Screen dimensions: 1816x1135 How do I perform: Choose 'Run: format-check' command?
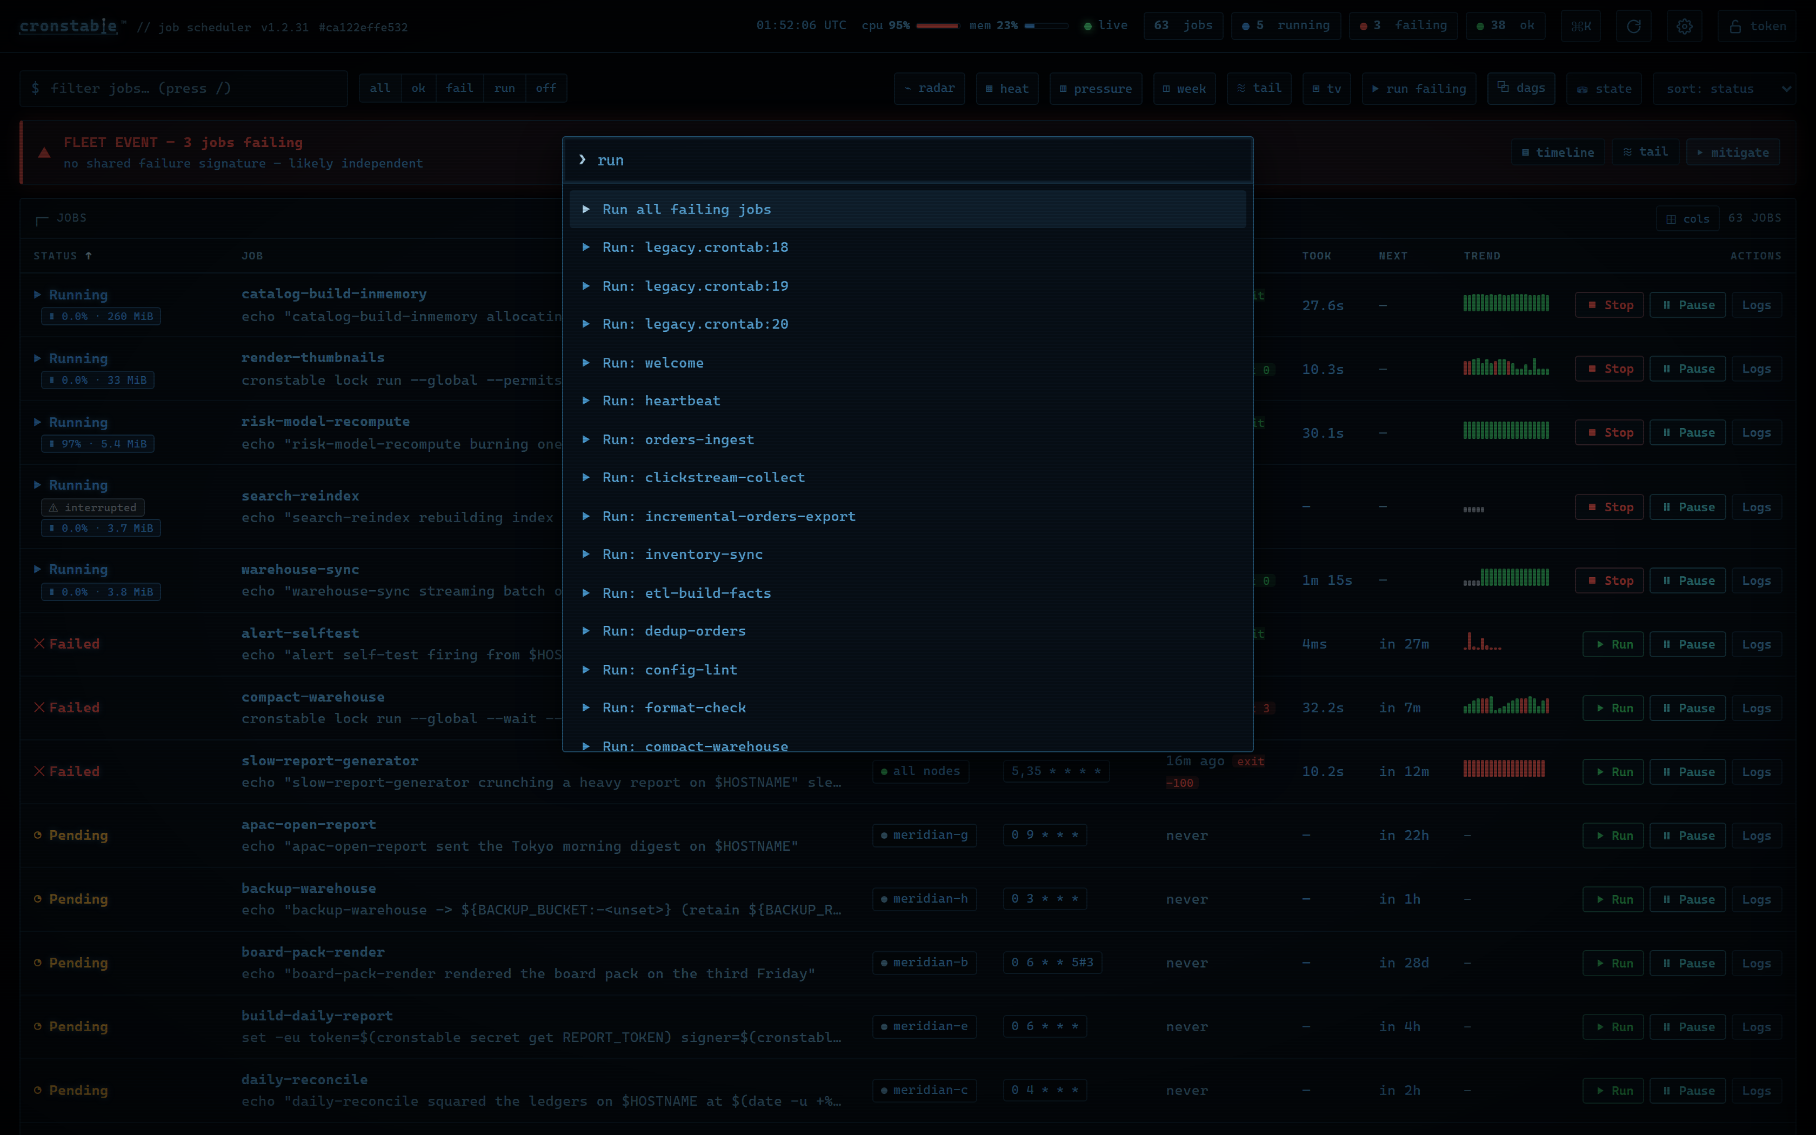pos(908,708)
